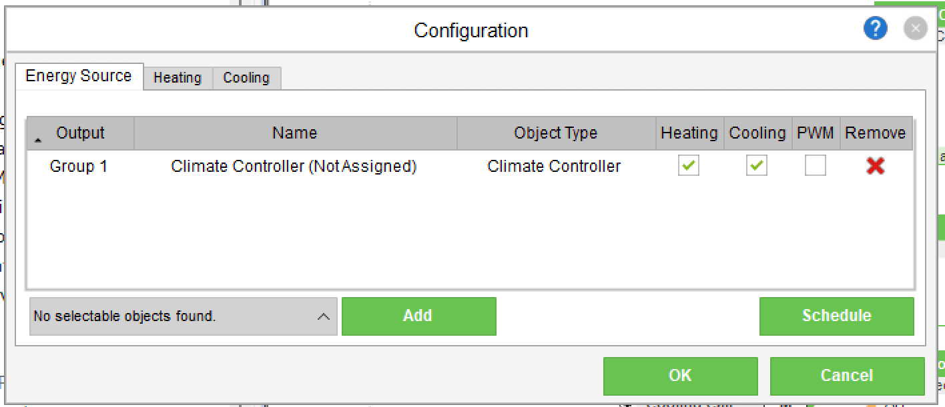Sort by the Object Type column header
Image resolution: width=945 pixels, height=407 pixels.
click(556, 133)
